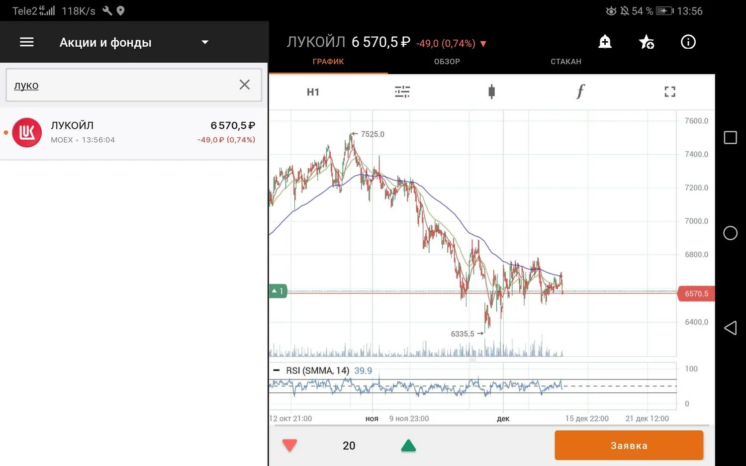Select the ЛУКОЙЛ search result row
Viewport: 746px width, 466px height.
(134, 133)
